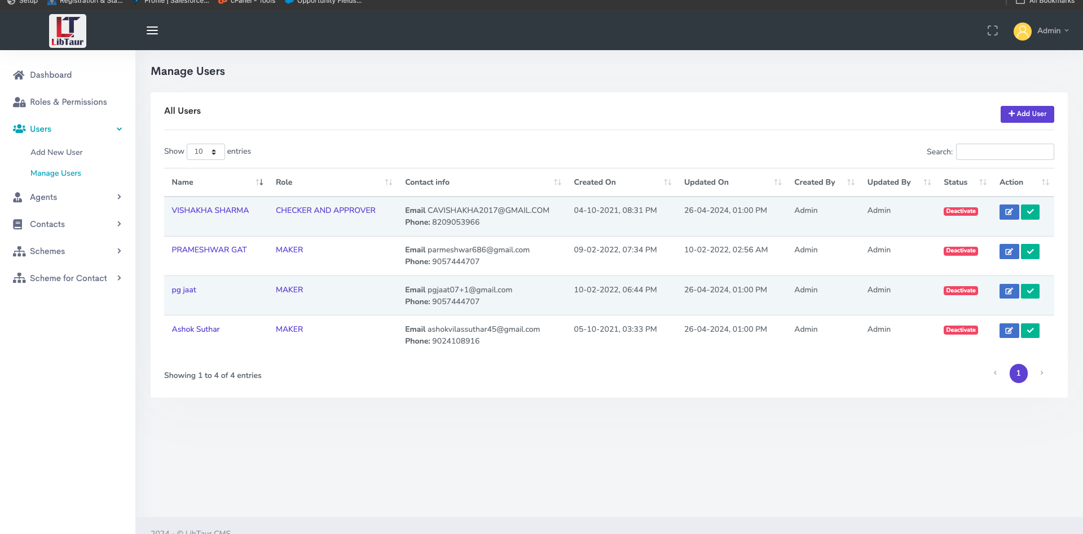Open PRAMESHWAR GAT user name link
This screenshot has width=1083, height=534.
(209, 250)
